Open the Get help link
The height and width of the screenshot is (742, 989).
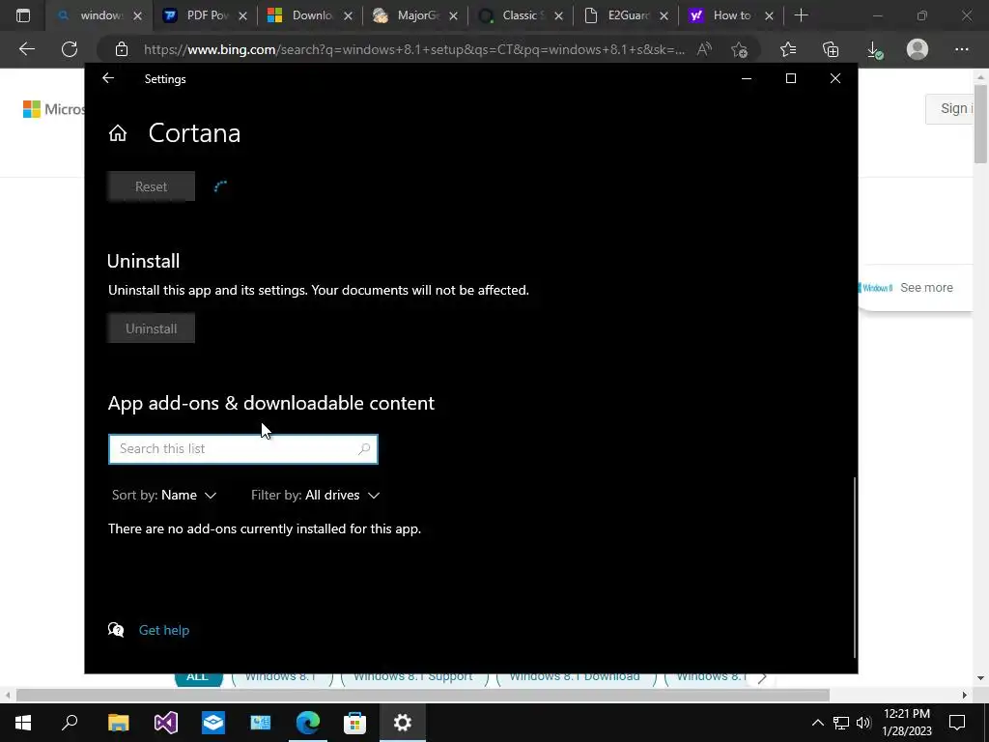(164, 630)
